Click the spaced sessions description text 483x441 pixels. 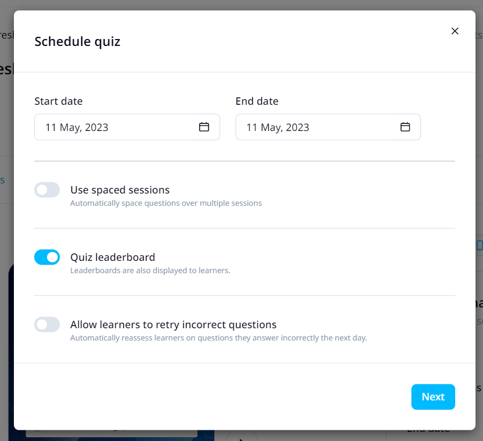click(x=166, y=203)
